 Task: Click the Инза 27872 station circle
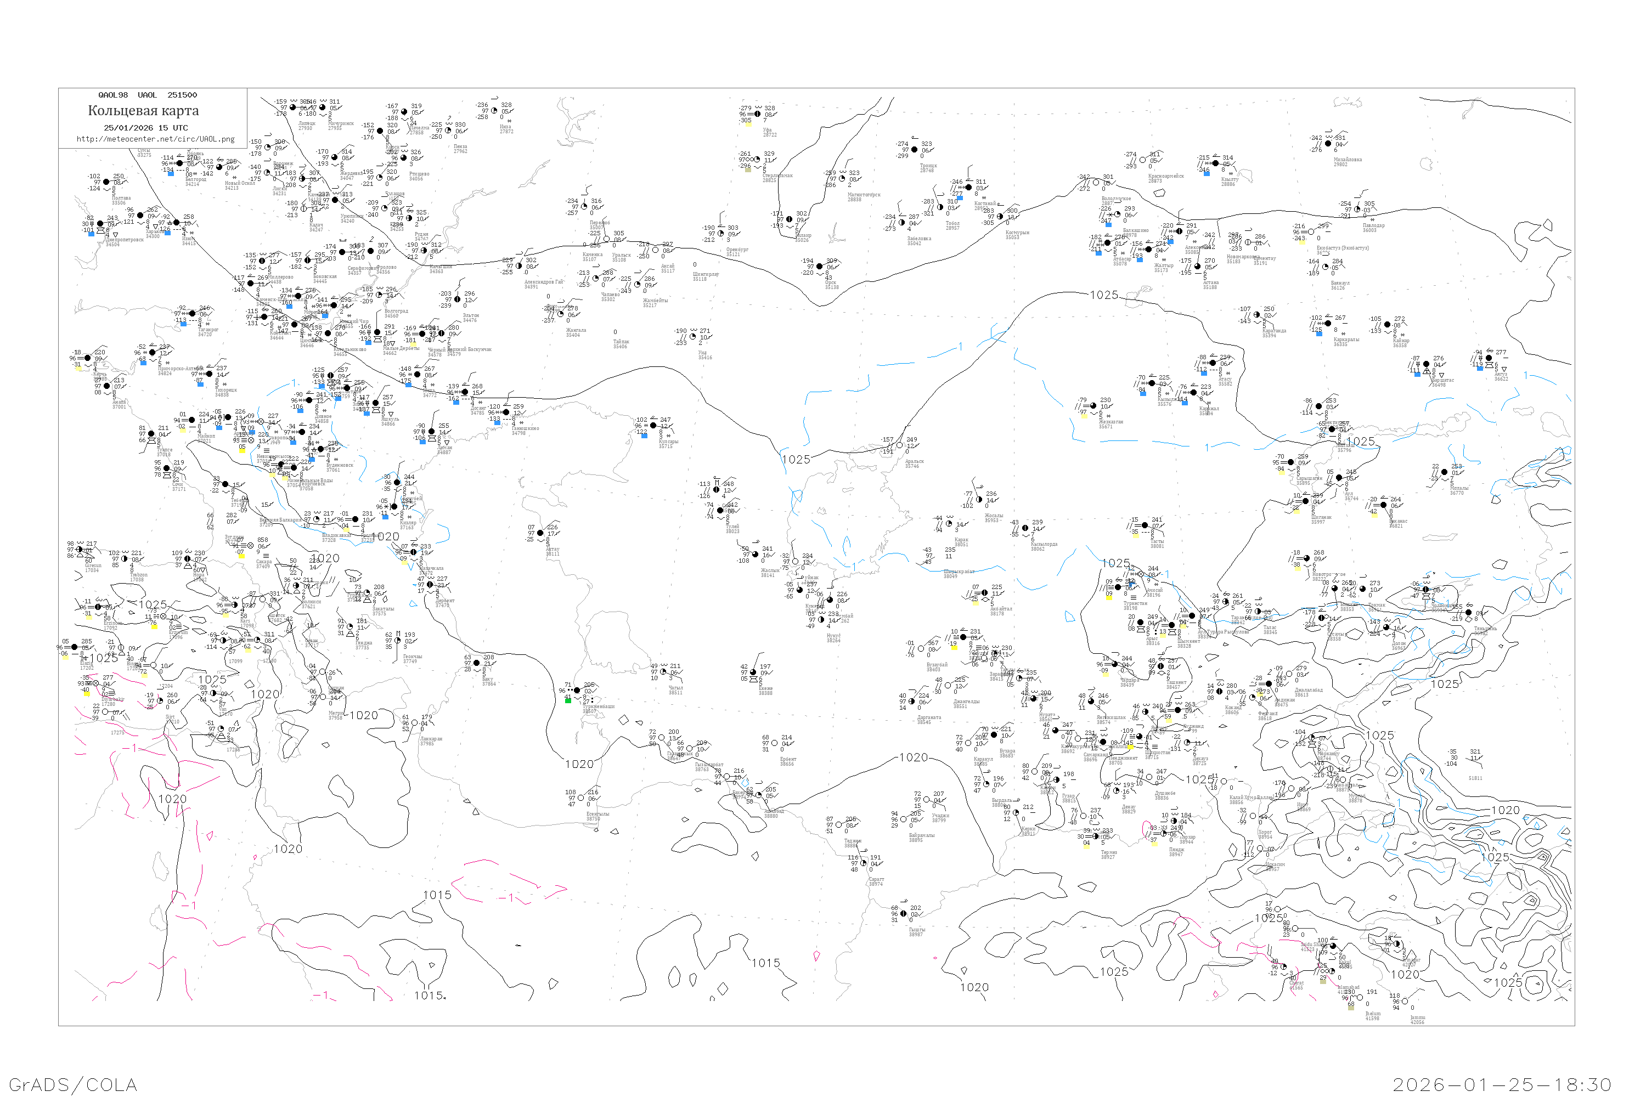pos(494,111)
